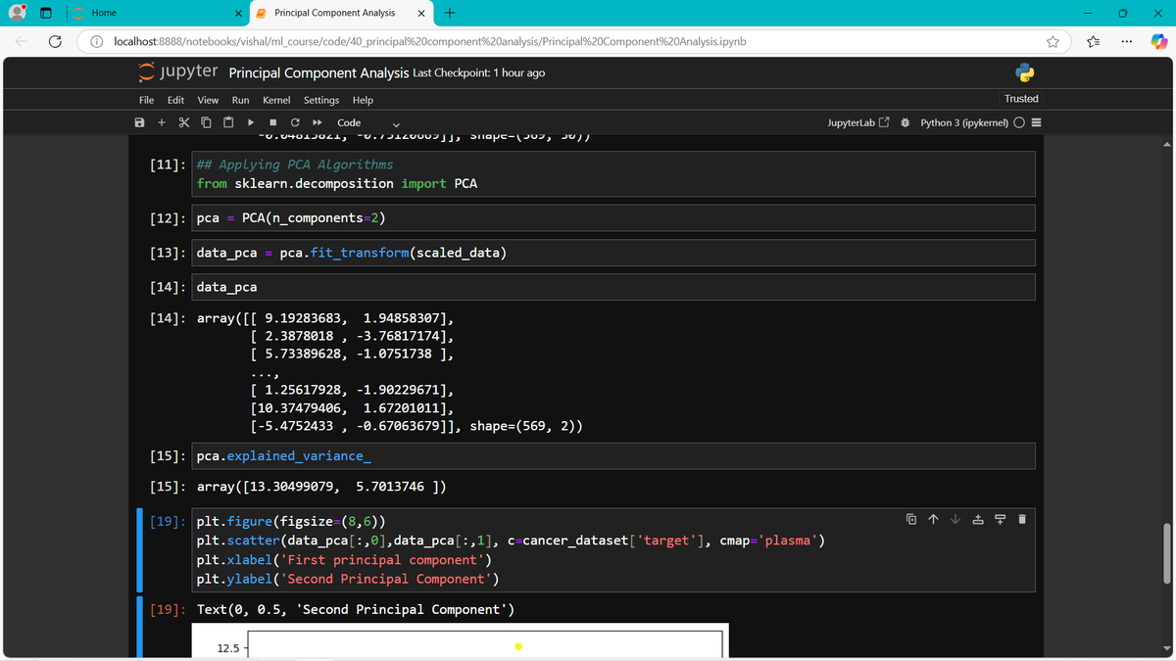Select the pca.fit_transform(scaled_data) cell
The image size is (1176, 661).
tap(613, 253)
